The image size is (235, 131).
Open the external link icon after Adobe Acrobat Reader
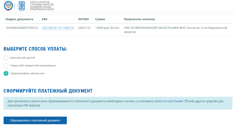[x=186, y=101]
